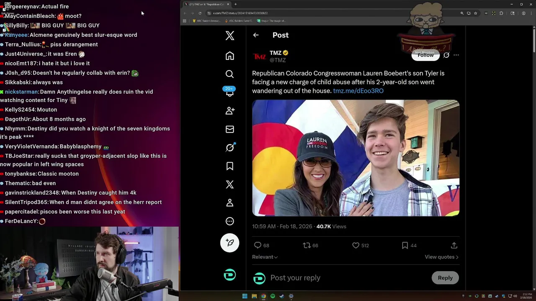Click the browser back arrow

coord(185,13)
